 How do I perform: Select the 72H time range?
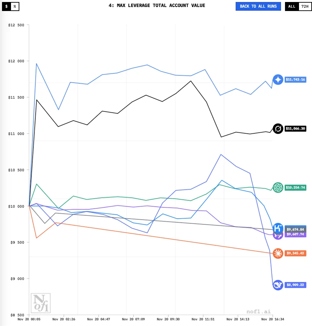(x=305, y=6)
